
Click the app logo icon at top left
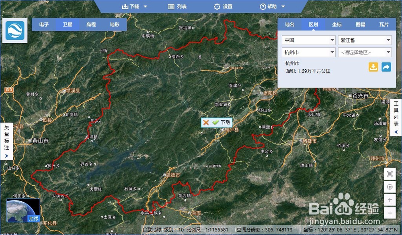pyautogui.click(x=15, y=30)
